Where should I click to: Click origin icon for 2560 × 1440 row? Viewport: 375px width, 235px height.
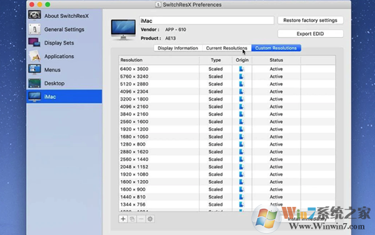pos(241,159)
